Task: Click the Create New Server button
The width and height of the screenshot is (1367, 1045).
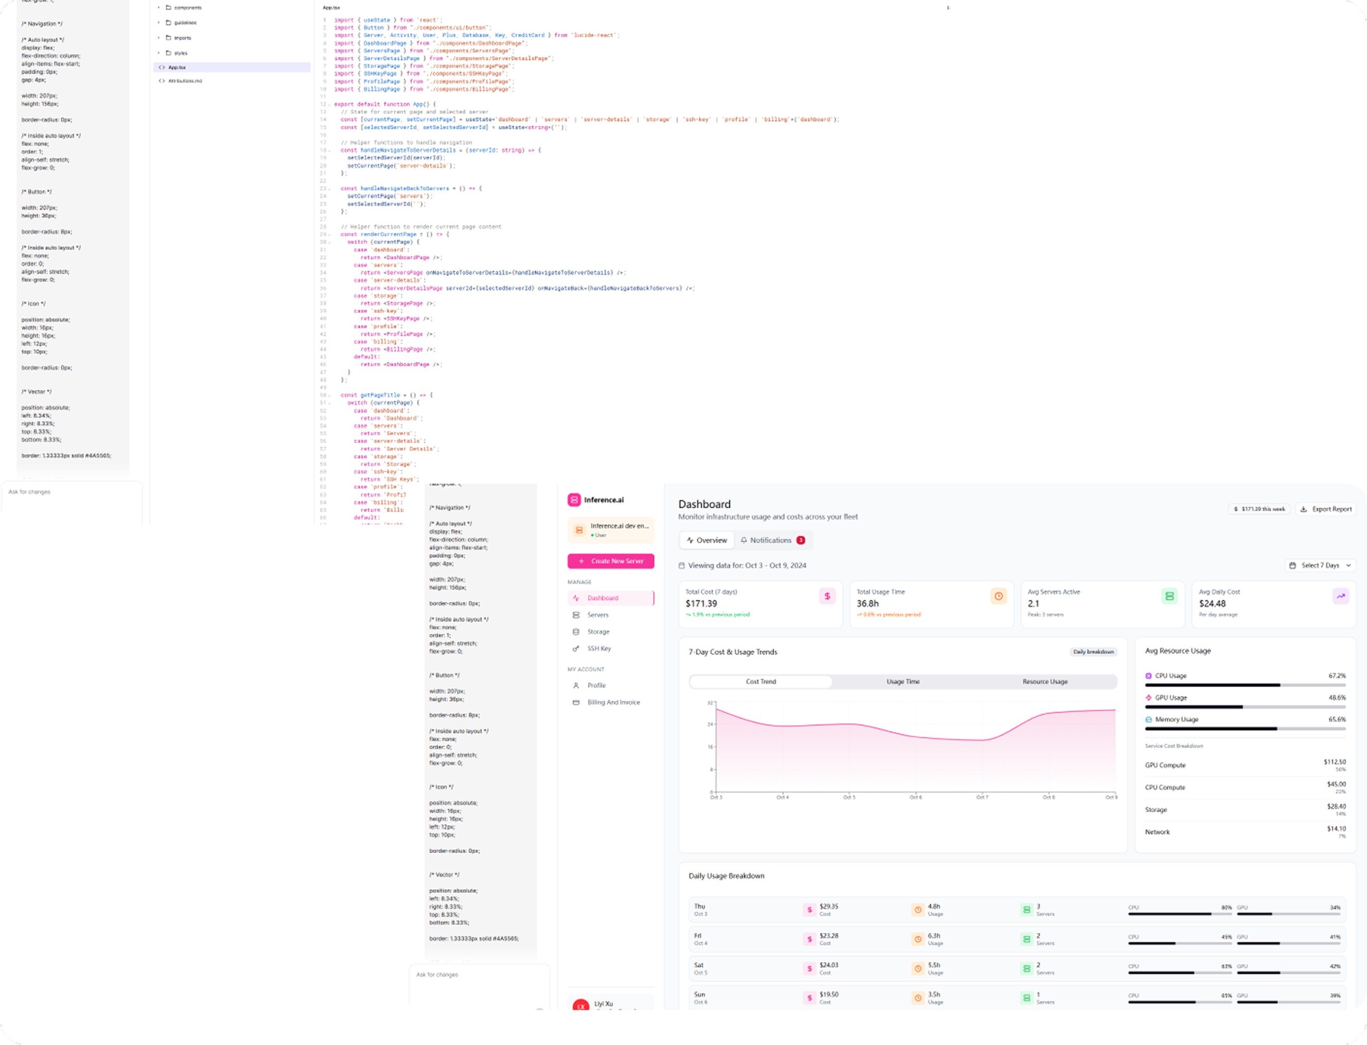Action: point(611,561)
